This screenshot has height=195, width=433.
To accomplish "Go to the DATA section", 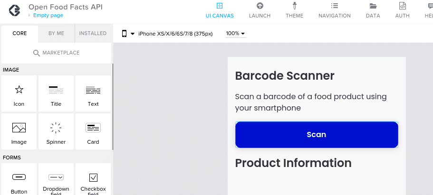I will click(373, 10).
